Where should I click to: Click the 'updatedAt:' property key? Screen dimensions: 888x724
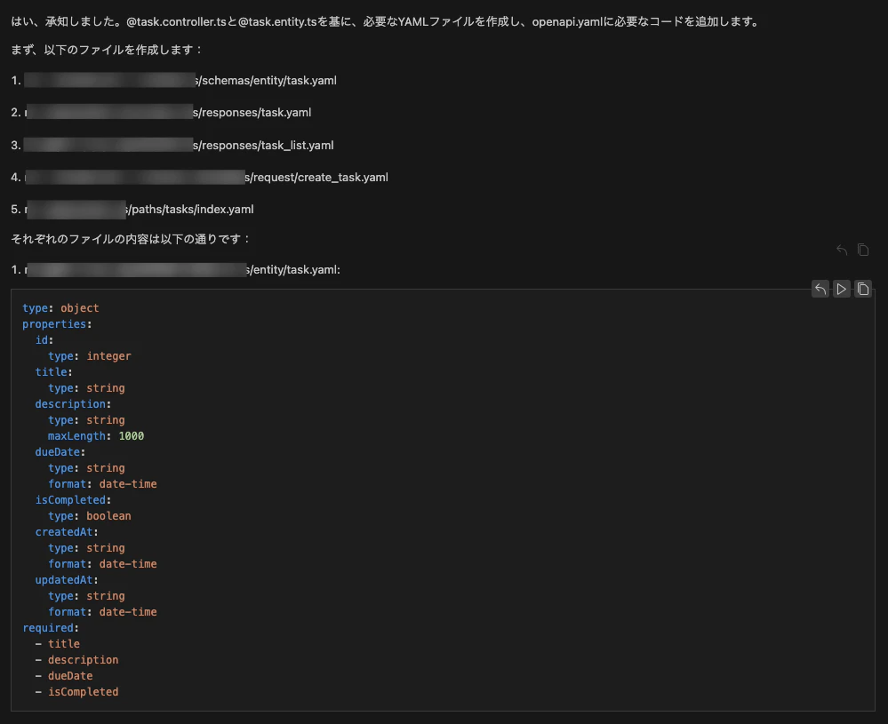click(x=68, y=580)
